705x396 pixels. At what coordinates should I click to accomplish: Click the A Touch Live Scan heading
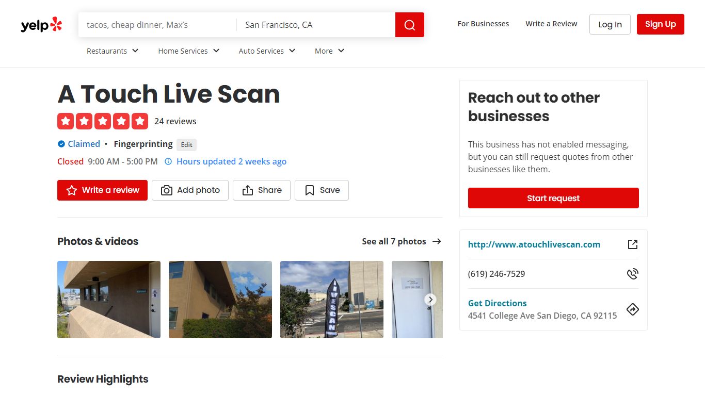(x=169, y=94)
